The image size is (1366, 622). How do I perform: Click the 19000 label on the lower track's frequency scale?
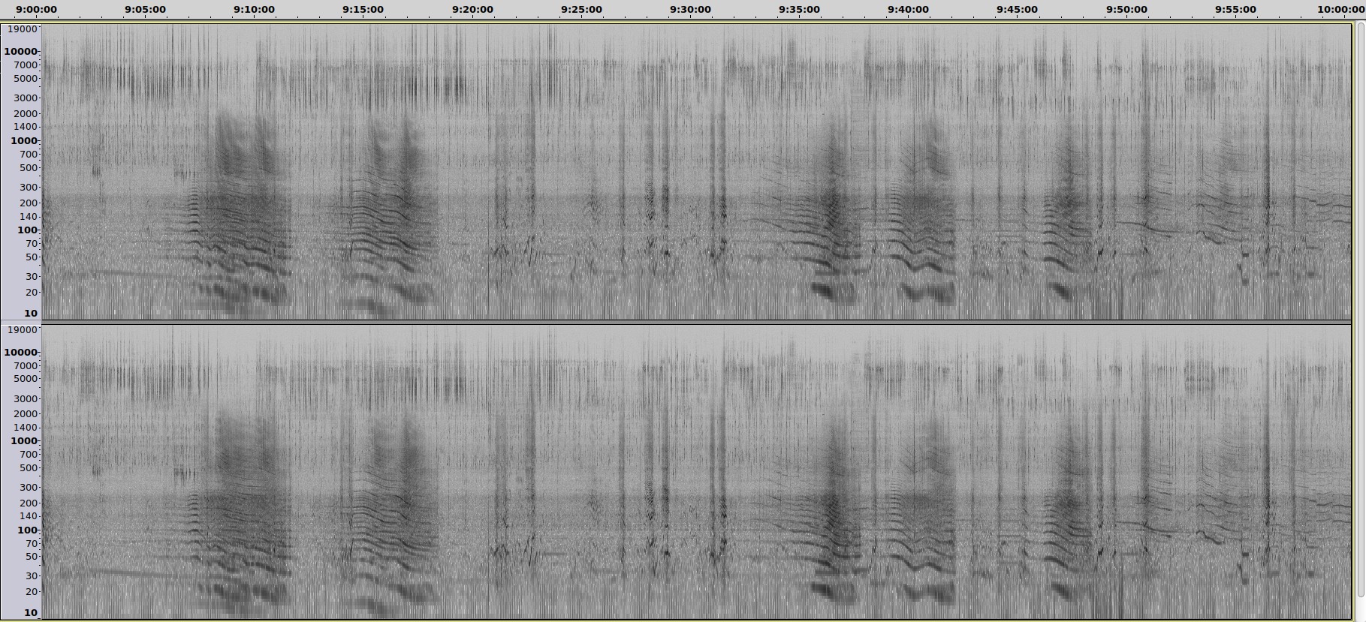(23, 330)
